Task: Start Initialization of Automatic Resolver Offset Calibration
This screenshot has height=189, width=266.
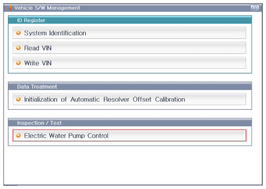Action: [129, 99]
